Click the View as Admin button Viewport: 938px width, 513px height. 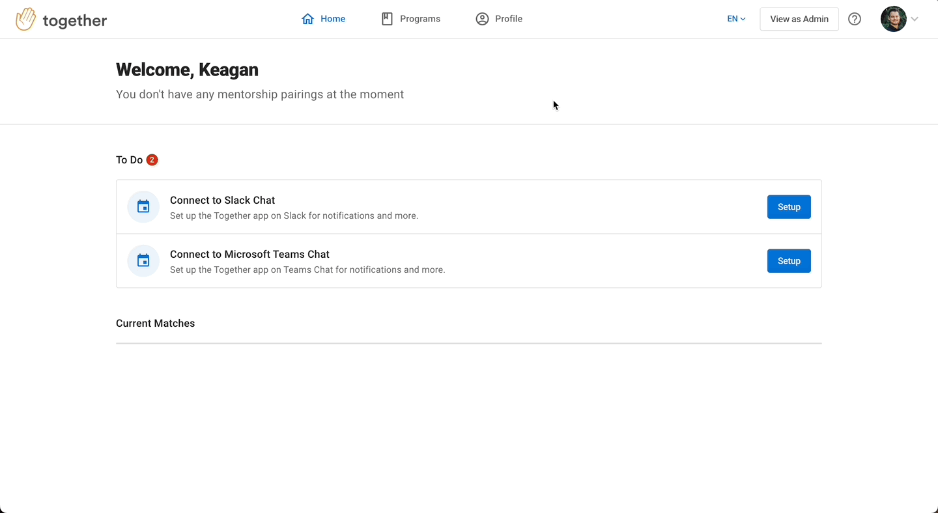click(x=799, y=19)
